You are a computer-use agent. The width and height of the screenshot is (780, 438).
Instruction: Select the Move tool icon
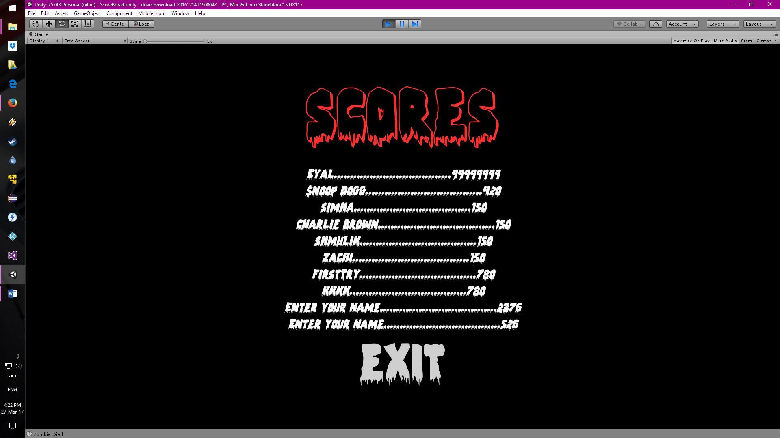click(x=49, y=24)
